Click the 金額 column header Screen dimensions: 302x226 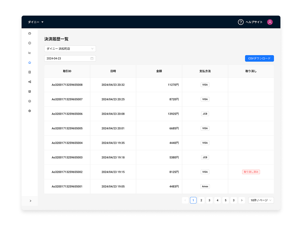[159, 71]
